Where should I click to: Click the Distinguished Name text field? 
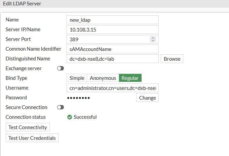[112, 59]
